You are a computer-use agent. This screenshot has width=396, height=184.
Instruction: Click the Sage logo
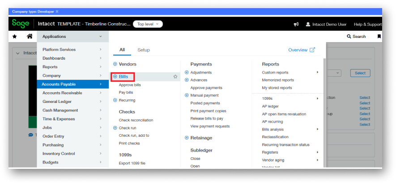tap(21, 24)
